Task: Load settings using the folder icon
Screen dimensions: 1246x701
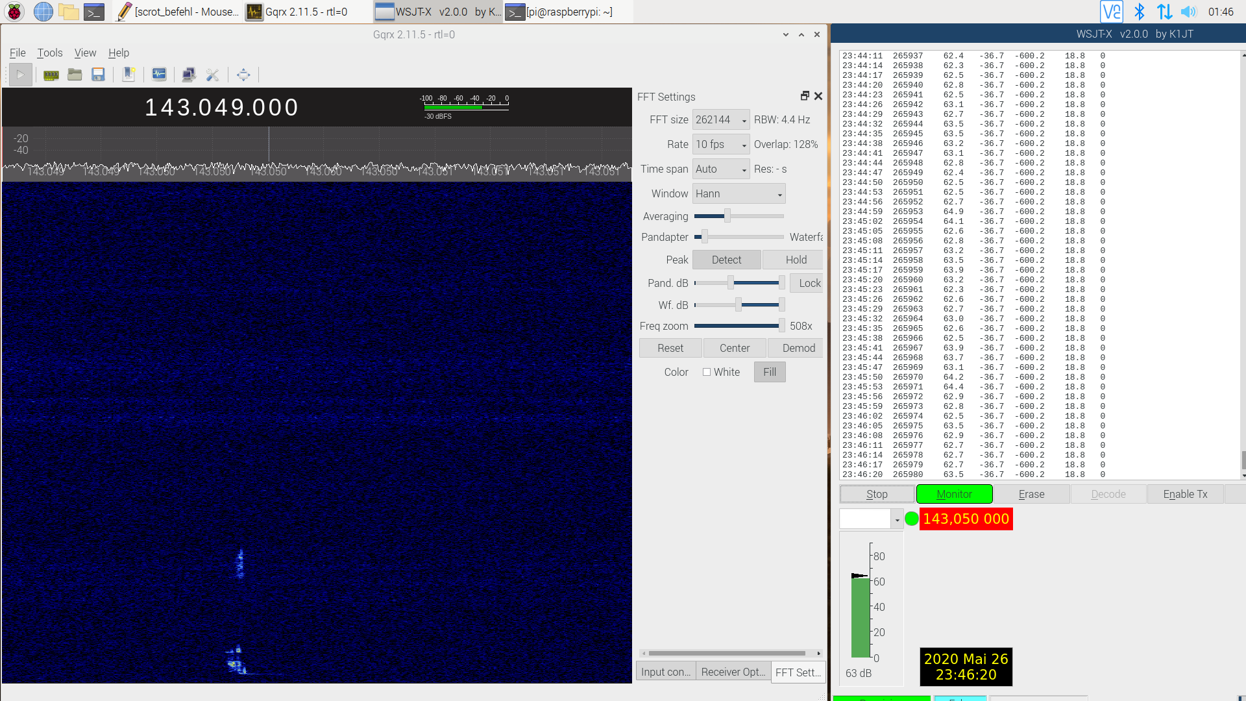Action: pyautogui.click(x=75, y=75)
